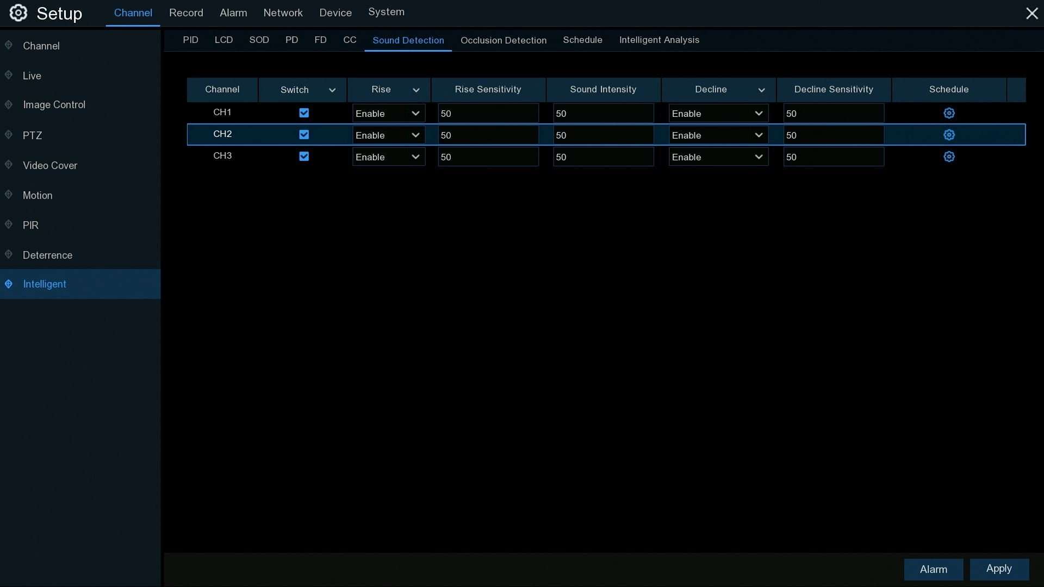Toggle the CH2 Switch checkbox
This screenshot has width=1044, height=587.
(304, 135)
